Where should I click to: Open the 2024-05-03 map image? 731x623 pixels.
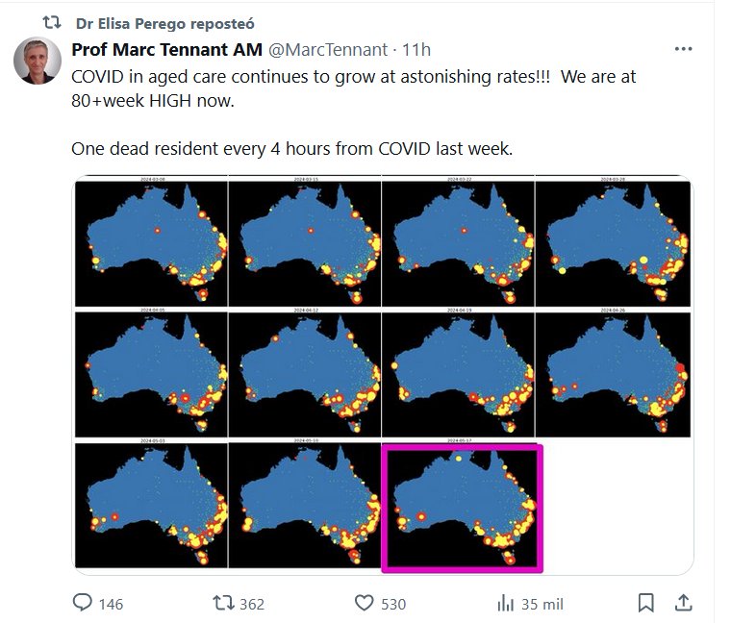tap(150, 504)
